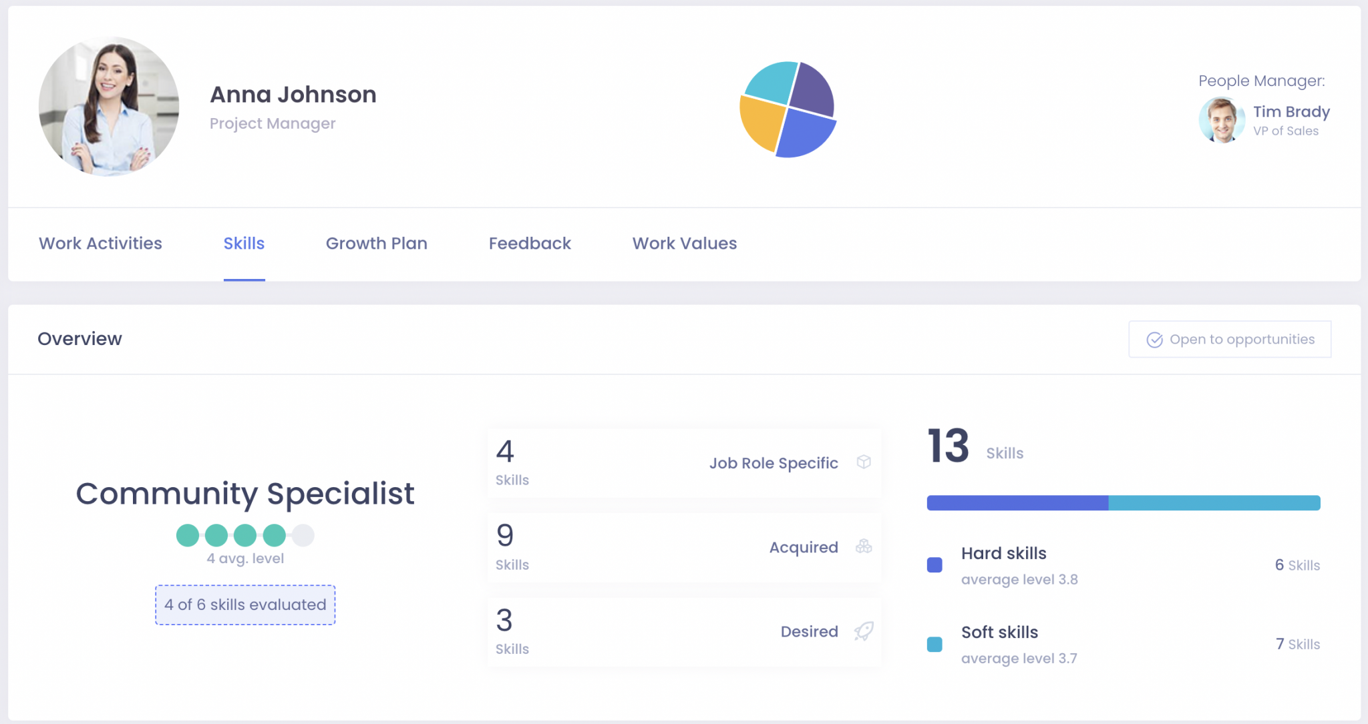The height and width of the screenshot is (724, 1368).
Task: Click the 4 of 6 skills evaluated badge
Action: pyautogui.click(x=245, y=605)
